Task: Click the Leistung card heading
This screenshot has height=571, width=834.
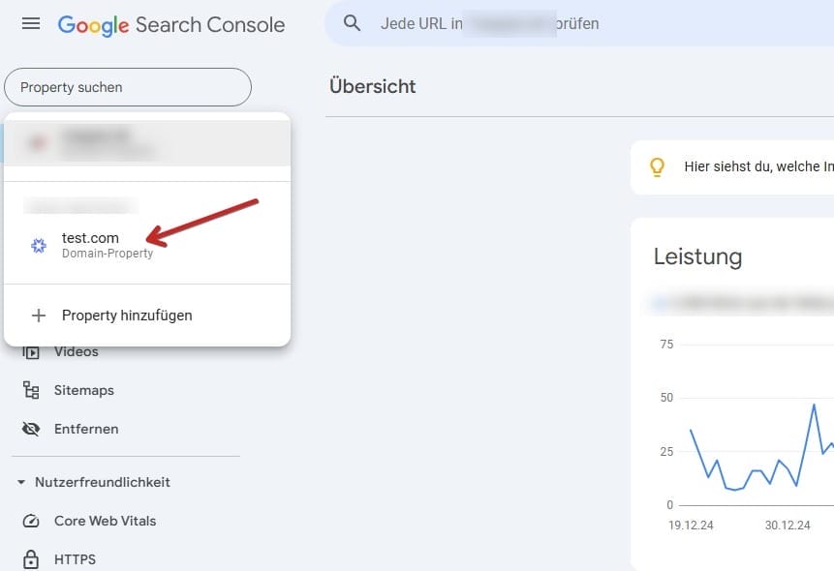Action: pos(697,256)
